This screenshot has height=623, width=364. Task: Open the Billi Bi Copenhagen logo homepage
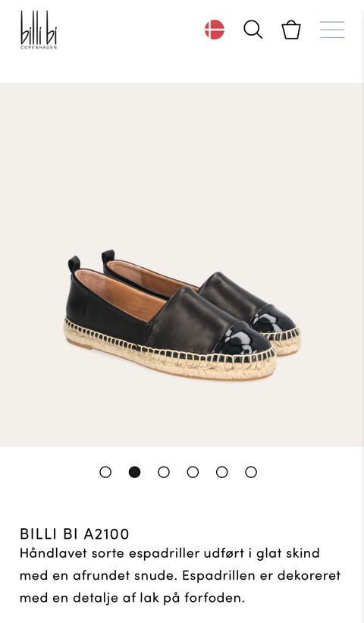coord(39,30)
